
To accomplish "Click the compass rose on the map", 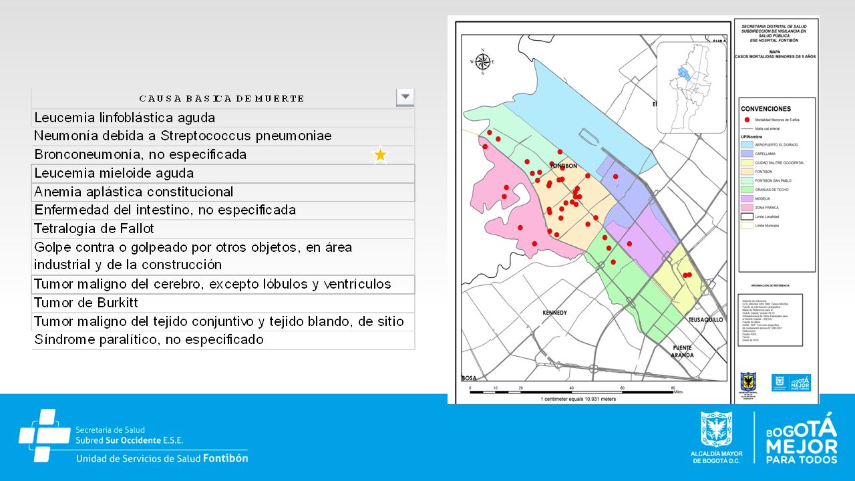I will (483, 61).
